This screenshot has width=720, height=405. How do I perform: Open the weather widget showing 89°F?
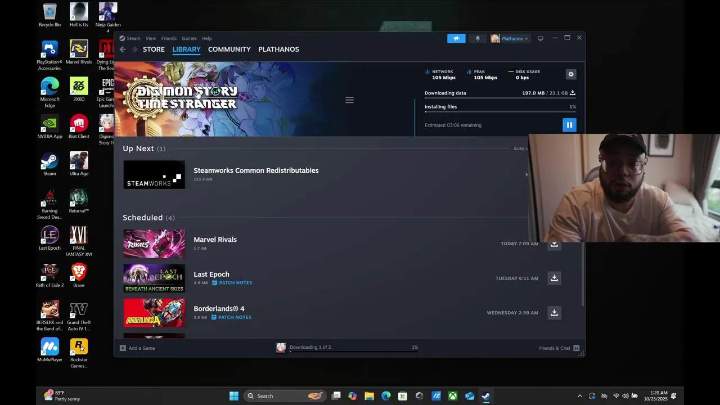(x=62, y=396)
